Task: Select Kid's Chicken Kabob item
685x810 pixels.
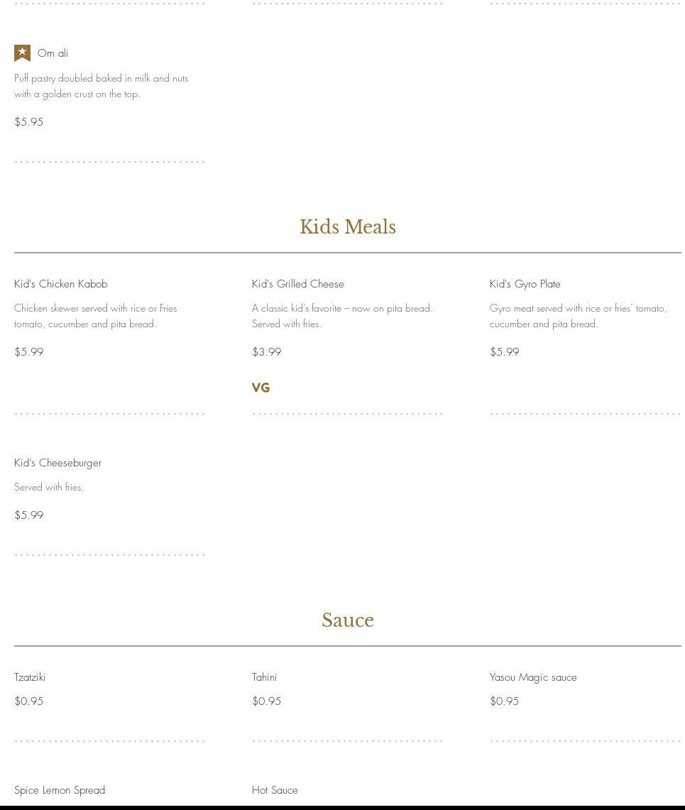Action: coord(61,284)
